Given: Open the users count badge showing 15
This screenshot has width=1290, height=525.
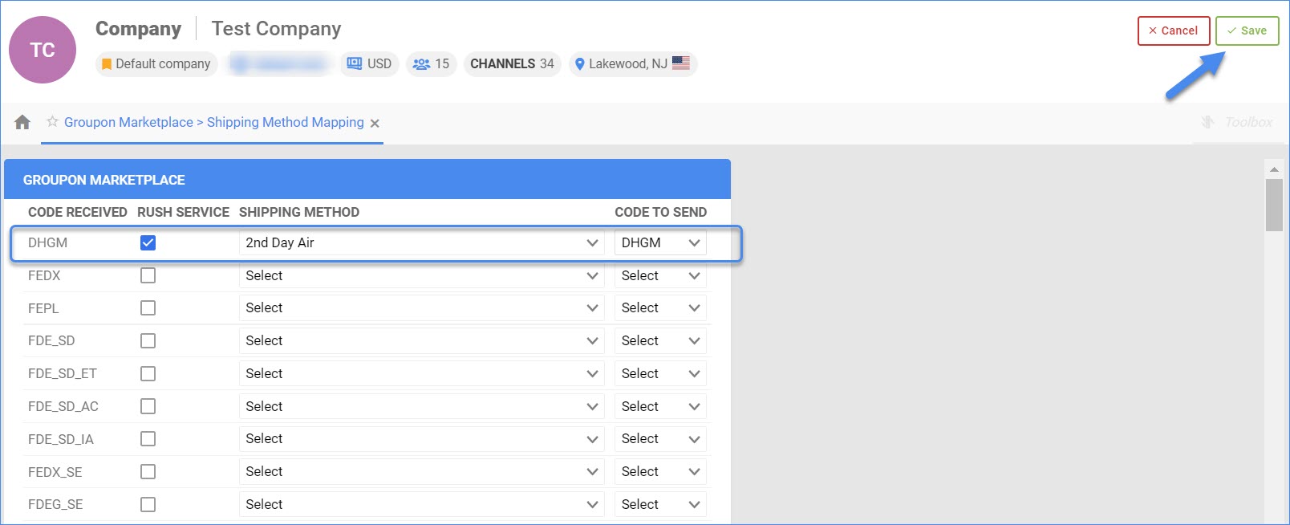Looking at the screenshot, I should click(x=431, y=63).
